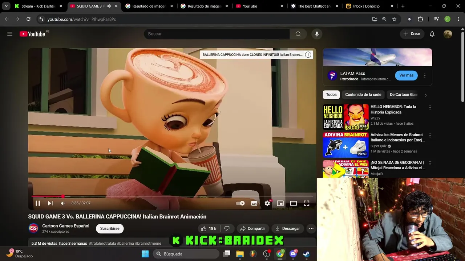Click the #tralalerotralala hashtag

coord(102,244)
